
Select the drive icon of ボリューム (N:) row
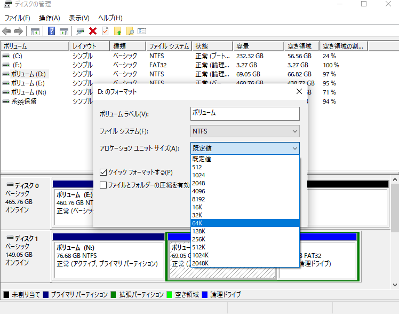6,92
